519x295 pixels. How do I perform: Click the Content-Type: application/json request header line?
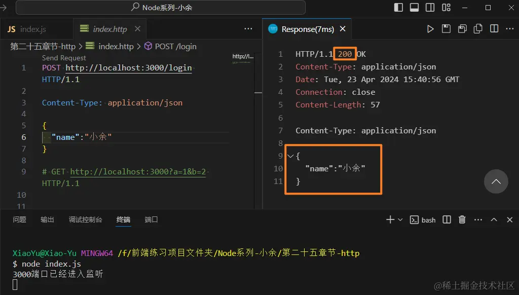coord(112,102)
